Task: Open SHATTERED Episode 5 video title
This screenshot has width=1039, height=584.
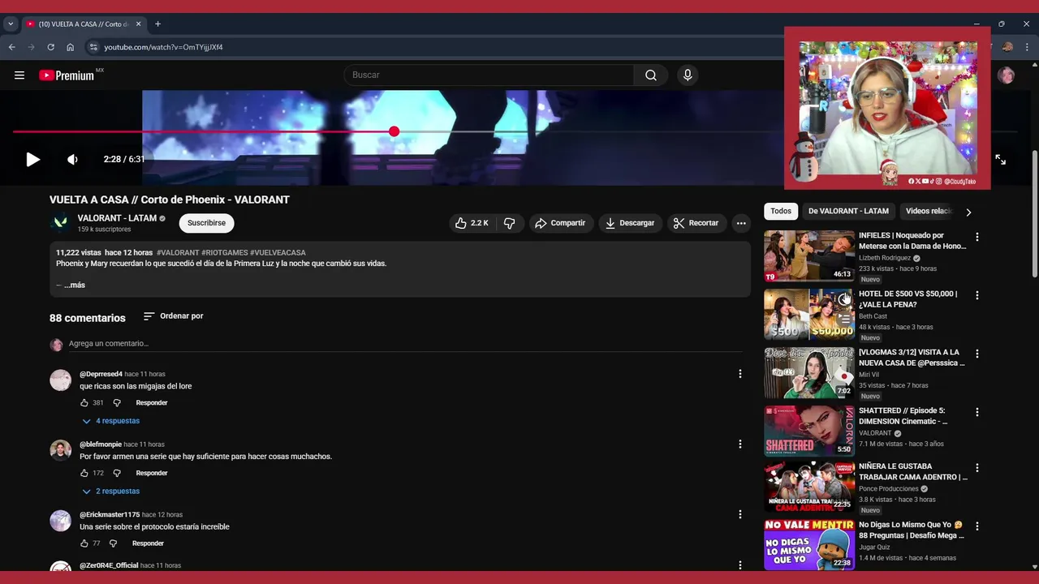Action: tap(903, 416)
